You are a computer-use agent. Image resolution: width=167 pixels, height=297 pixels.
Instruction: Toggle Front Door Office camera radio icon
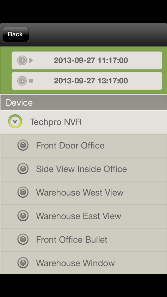point(23,145)
